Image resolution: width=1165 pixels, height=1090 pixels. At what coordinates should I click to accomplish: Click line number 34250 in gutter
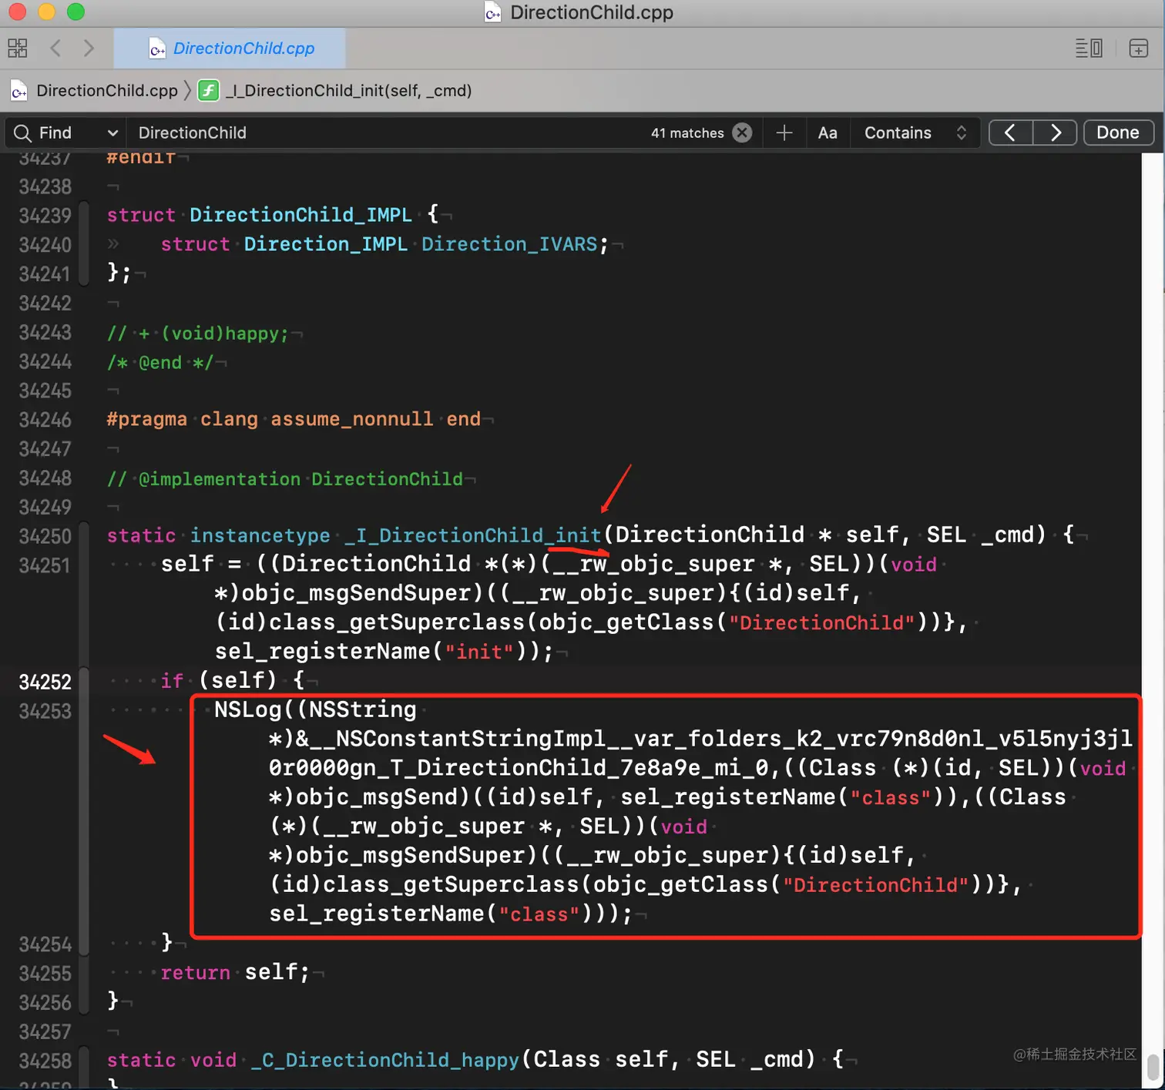point(45,536)
